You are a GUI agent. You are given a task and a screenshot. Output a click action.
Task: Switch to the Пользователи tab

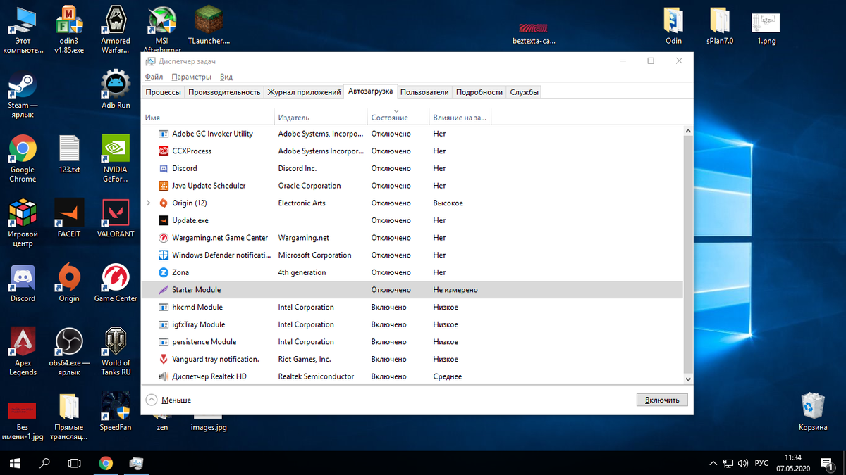pos(424,92)
